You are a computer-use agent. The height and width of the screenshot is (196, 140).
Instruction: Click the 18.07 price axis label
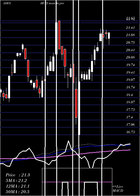(130, 102)
